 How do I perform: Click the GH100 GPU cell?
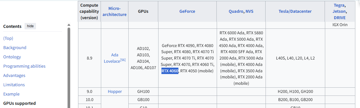coord(143,91)
